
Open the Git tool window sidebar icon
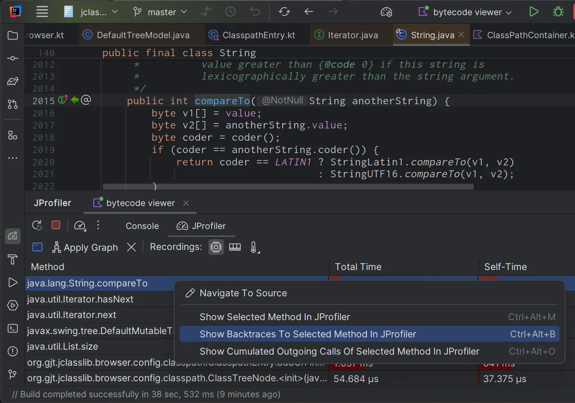[13, 374]
